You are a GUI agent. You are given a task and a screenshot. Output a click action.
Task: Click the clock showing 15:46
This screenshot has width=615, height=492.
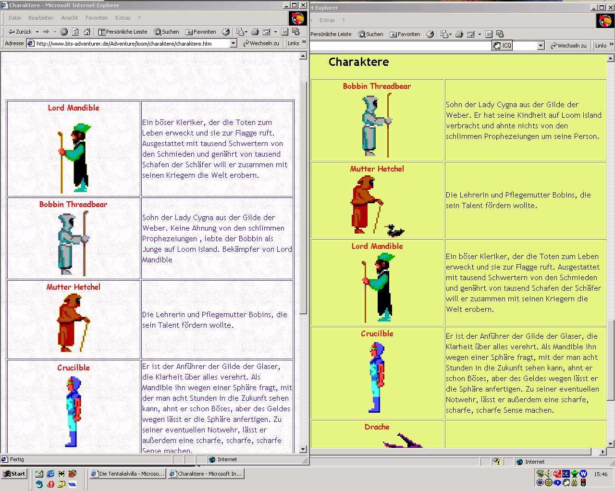(x=601, y=474)
